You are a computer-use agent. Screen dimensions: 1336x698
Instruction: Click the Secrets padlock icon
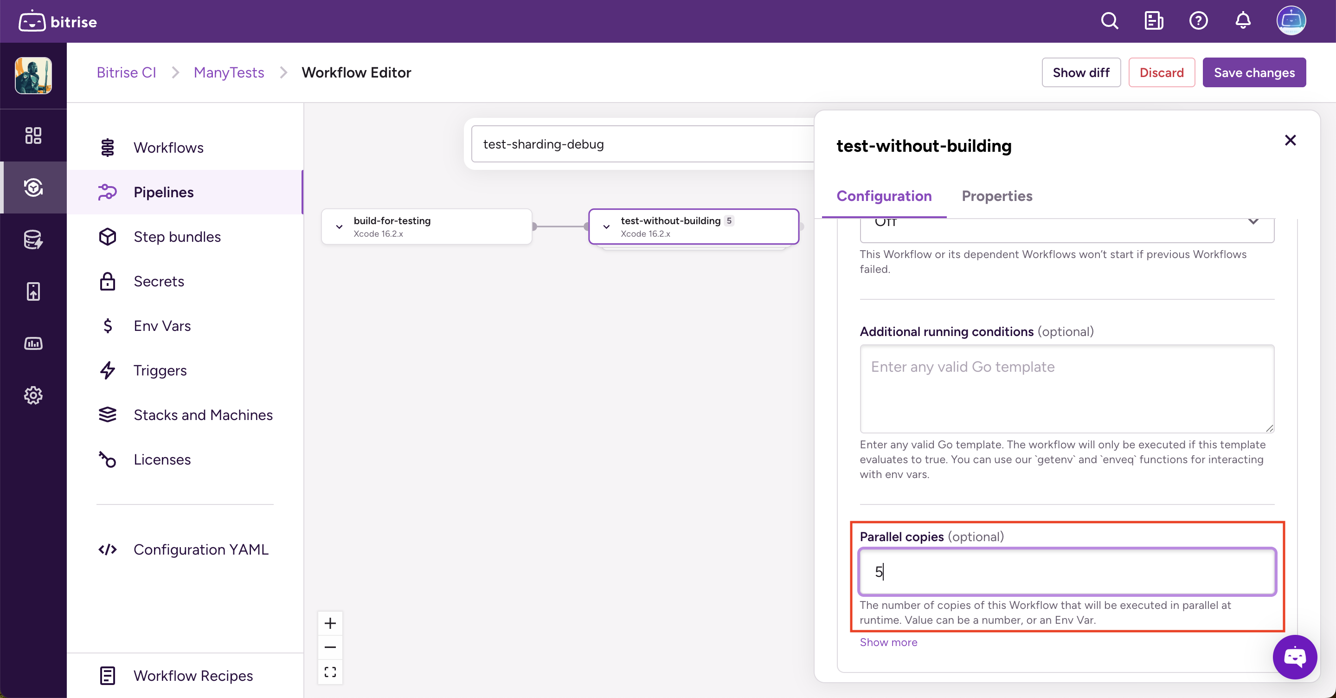(107, 281)
